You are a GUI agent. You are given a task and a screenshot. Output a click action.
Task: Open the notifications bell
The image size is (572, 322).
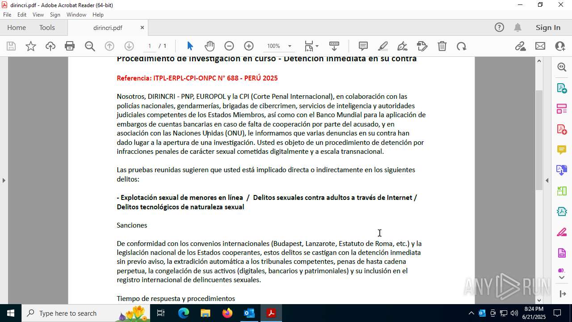(517, 27)
